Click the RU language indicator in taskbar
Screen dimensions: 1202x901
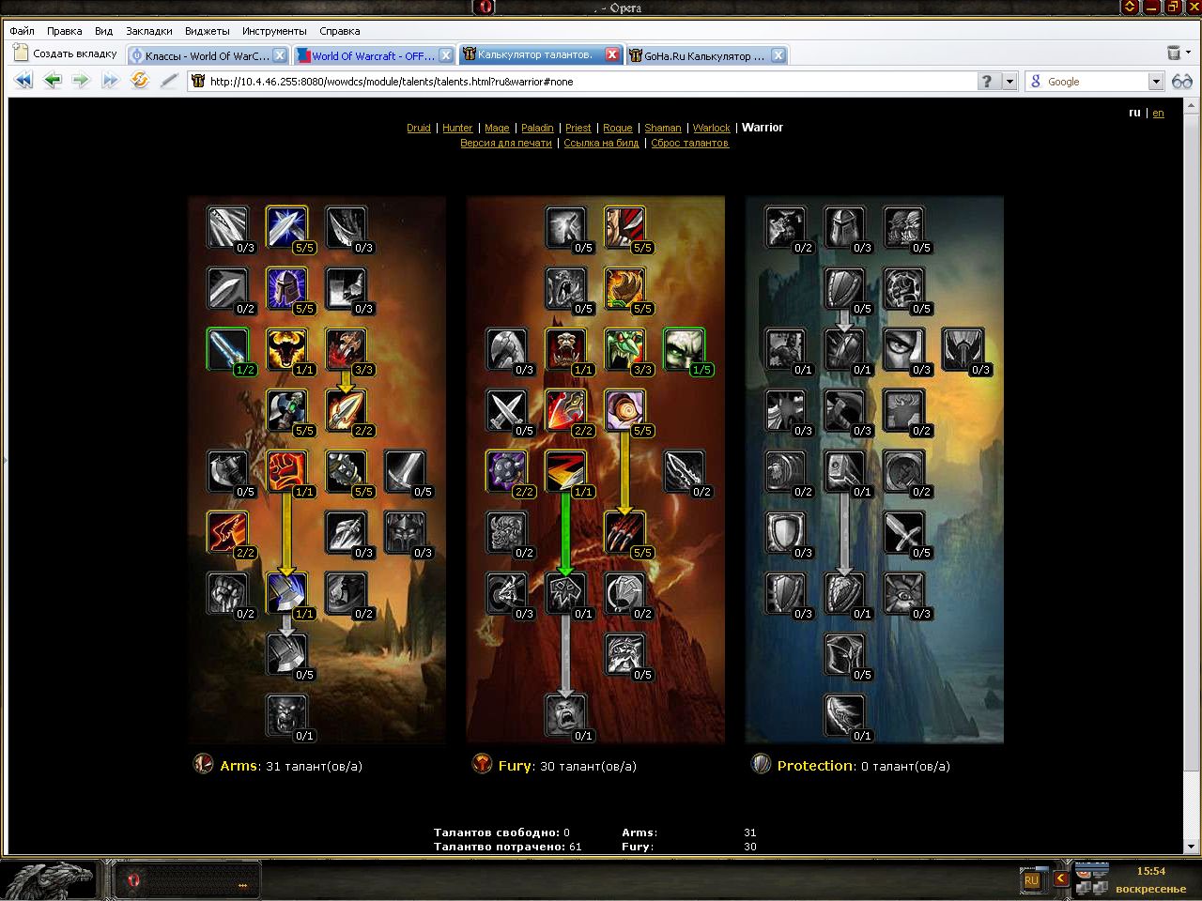coord(1031,880)
